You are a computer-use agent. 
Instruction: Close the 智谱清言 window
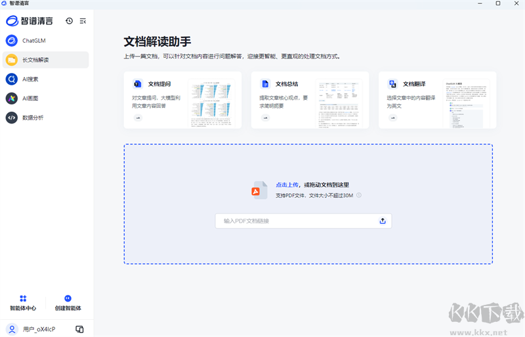(x=516, y=3)
